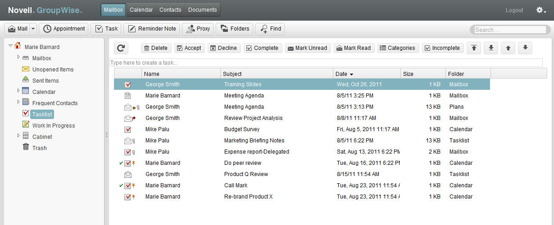The height and width of the screenshot is (225, 554).
Task: Open the settings gear menu
Action: pyautogui.click(x=541, y=10)
